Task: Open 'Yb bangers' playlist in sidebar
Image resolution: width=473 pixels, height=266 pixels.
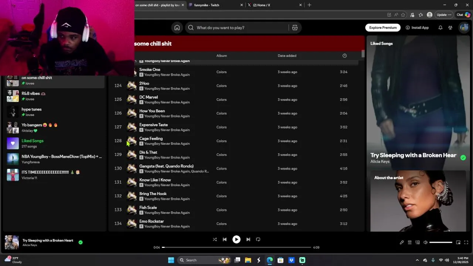Action: pyautogui.click(x=54, y=127)
